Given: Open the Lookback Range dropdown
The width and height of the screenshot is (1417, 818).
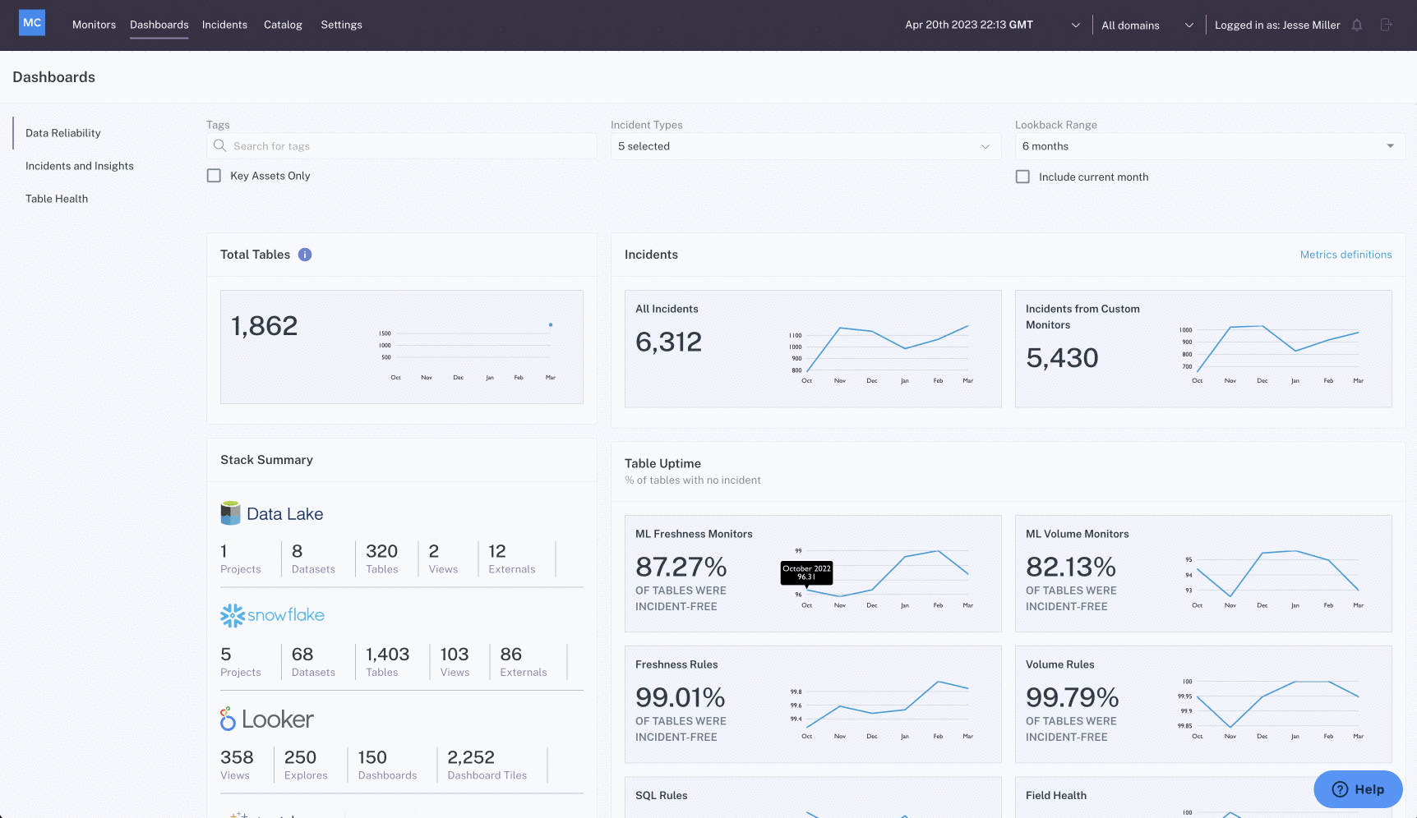Looking at the screenshot, I should (x=1210, y=146).
